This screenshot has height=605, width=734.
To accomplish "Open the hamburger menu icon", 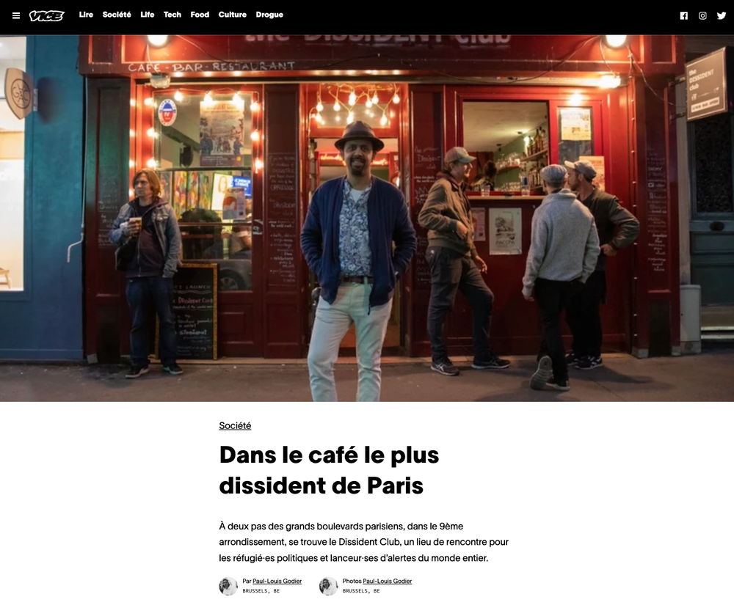I will (x=16, y=15).
